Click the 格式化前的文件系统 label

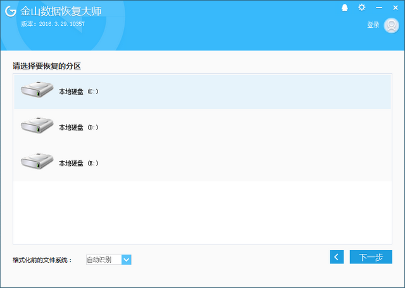click(x=42, y=260)
